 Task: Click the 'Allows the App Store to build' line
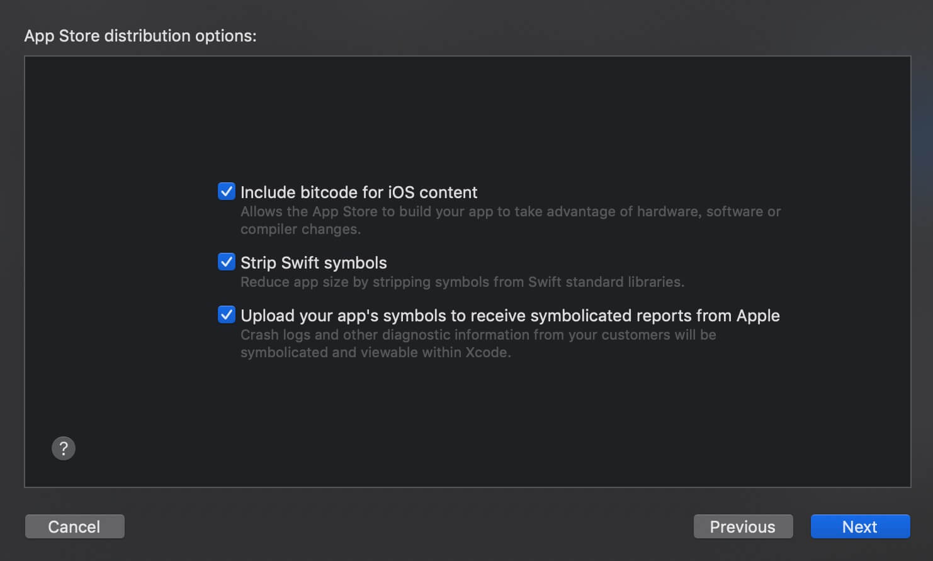pyautogui.click(x=511, y=211)
